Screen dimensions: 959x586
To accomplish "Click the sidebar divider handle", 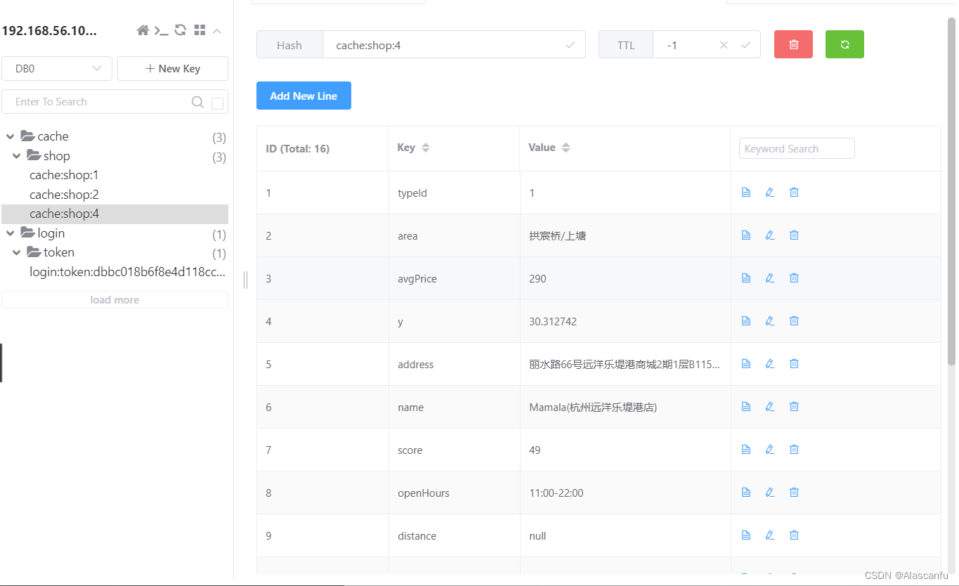I will click(x=245, y=280).
